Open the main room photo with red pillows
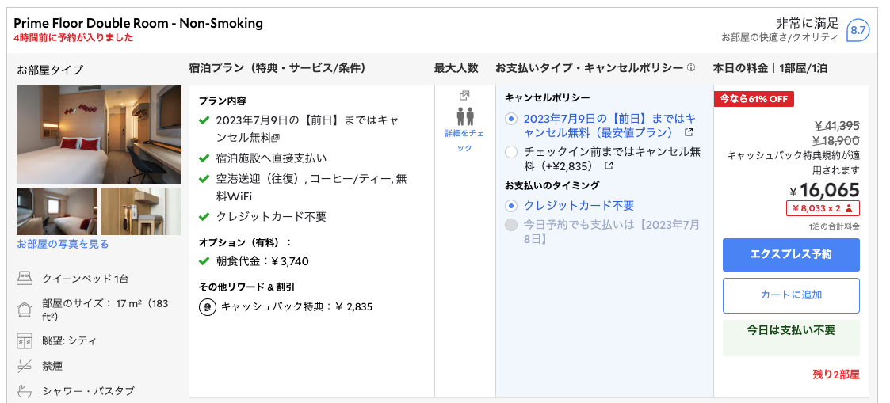 tap(99, 133)
